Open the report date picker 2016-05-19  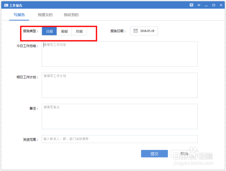click(144, 31)
